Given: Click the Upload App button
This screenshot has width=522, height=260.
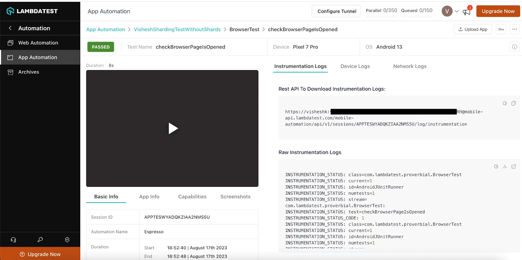Looking at the screenshot, I should [473, 29].
